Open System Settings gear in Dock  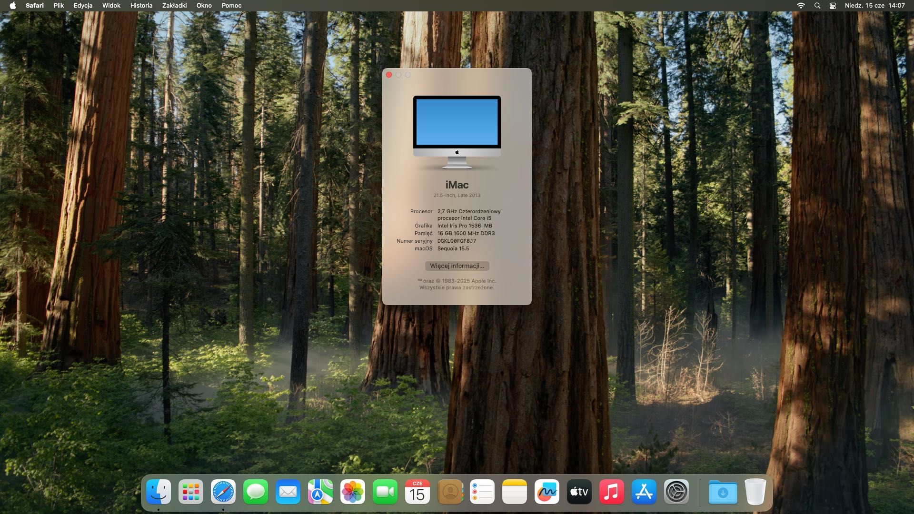tap(676, 492)
